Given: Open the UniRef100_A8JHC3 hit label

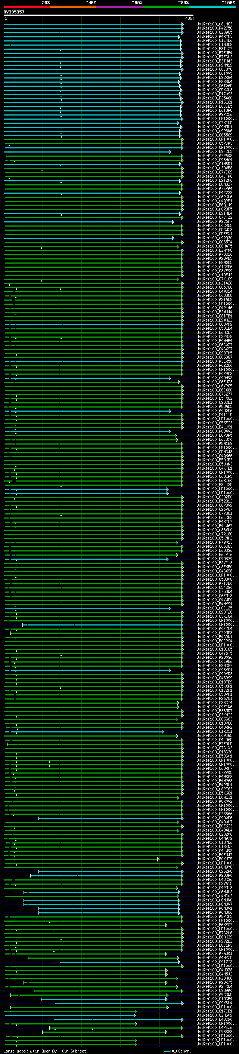Looking at the screenshot, I should click(x=214, y=24).
